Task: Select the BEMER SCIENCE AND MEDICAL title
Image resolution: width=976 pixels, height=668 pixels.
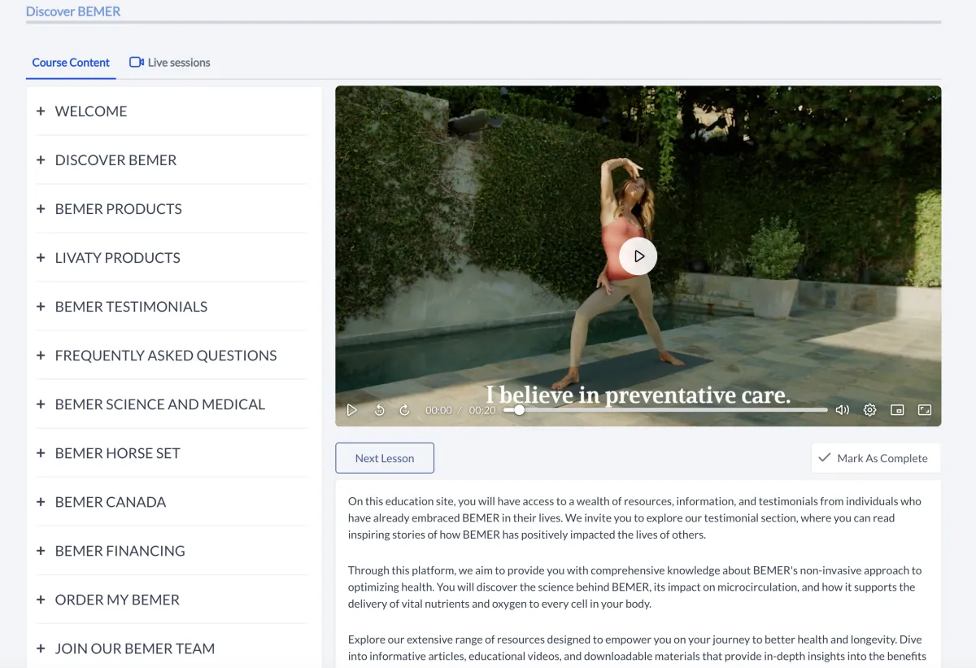Action: click(x=160, y=404)
